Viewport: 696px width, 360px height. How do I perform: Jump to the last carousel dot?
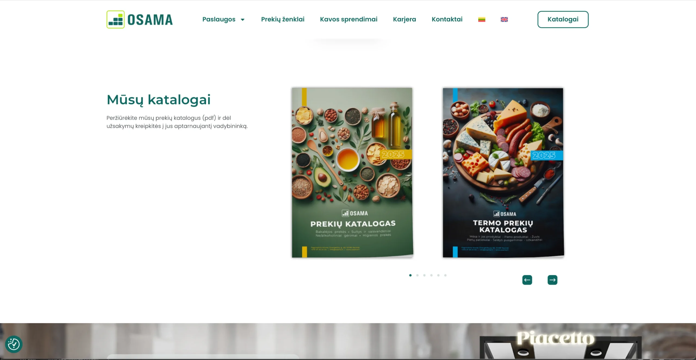pos(445,275)
